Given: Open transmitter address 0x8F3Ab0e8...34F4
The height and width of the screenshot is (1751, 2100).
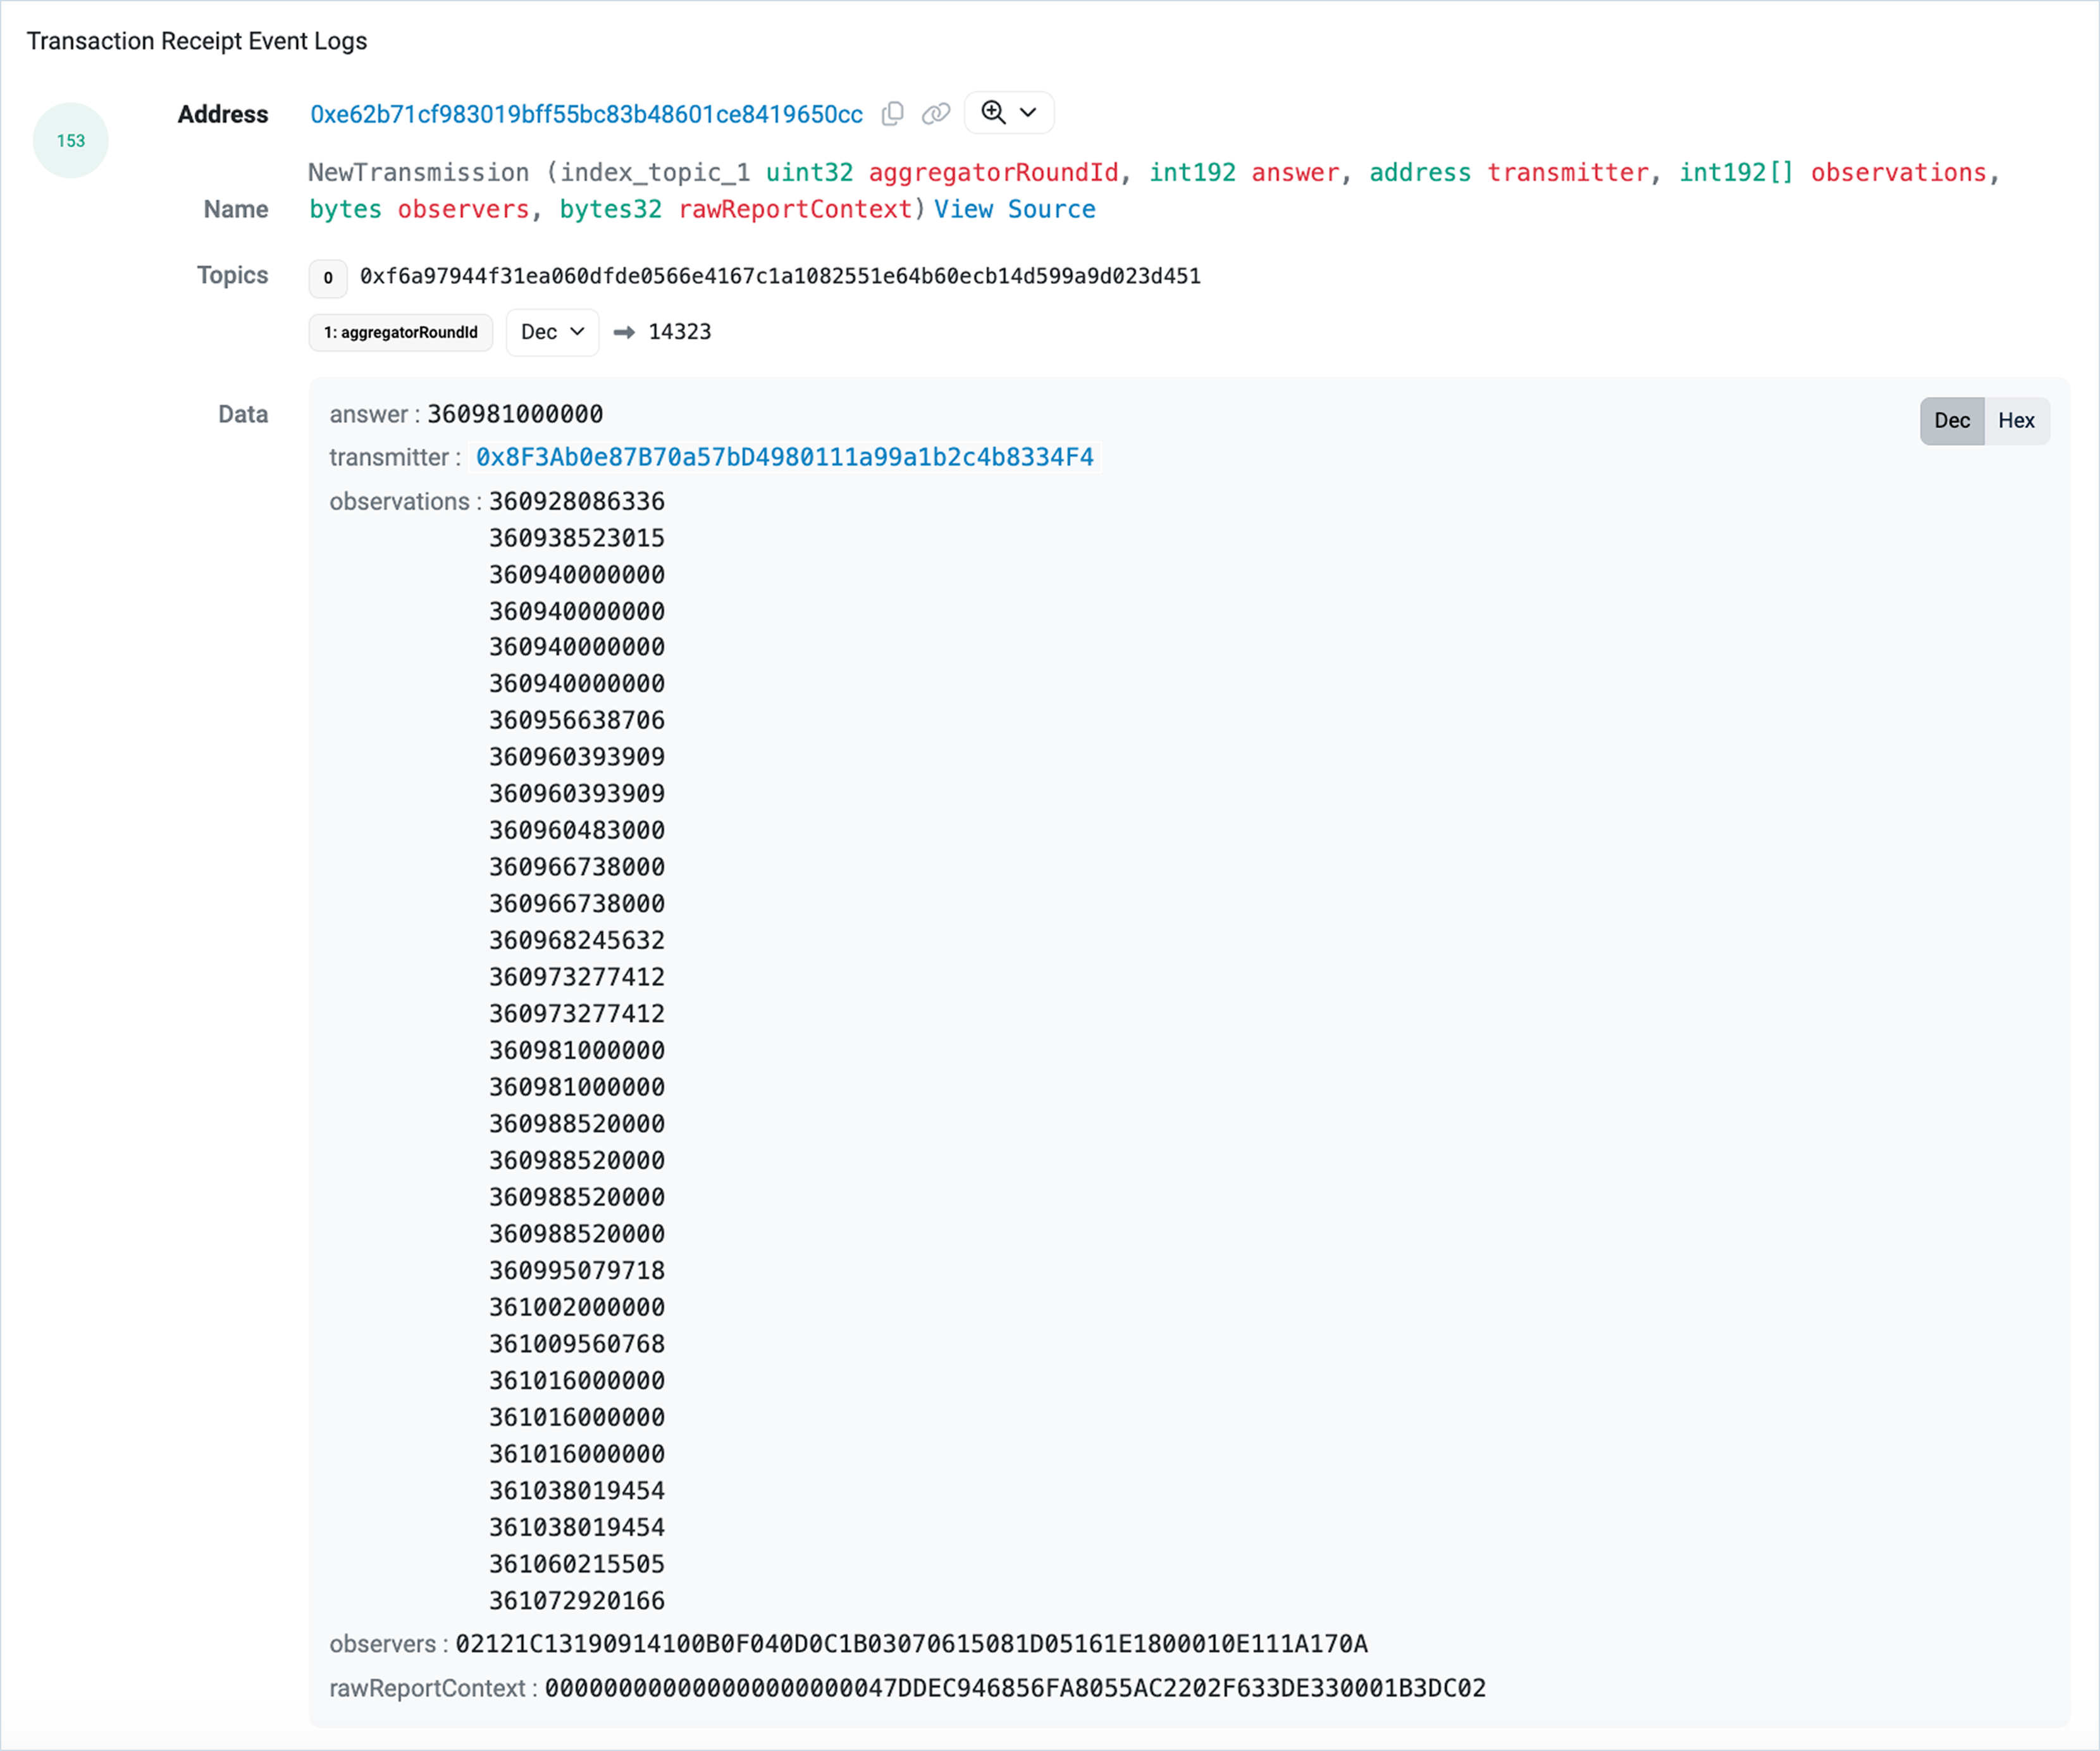Looking at the screenshot, I should [784, 457].
